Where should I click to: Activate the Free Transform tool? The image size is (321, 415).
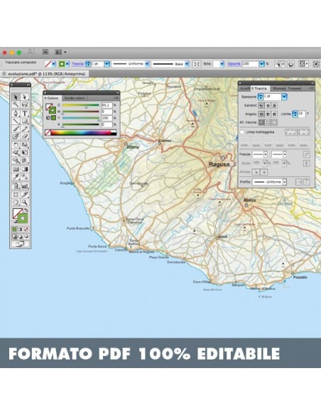click(x=25, y=153)
